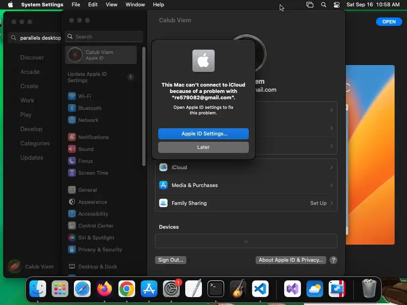Launch Firefox from the Dock
This screenshot has height=305, width=407.
pos(105,289)
